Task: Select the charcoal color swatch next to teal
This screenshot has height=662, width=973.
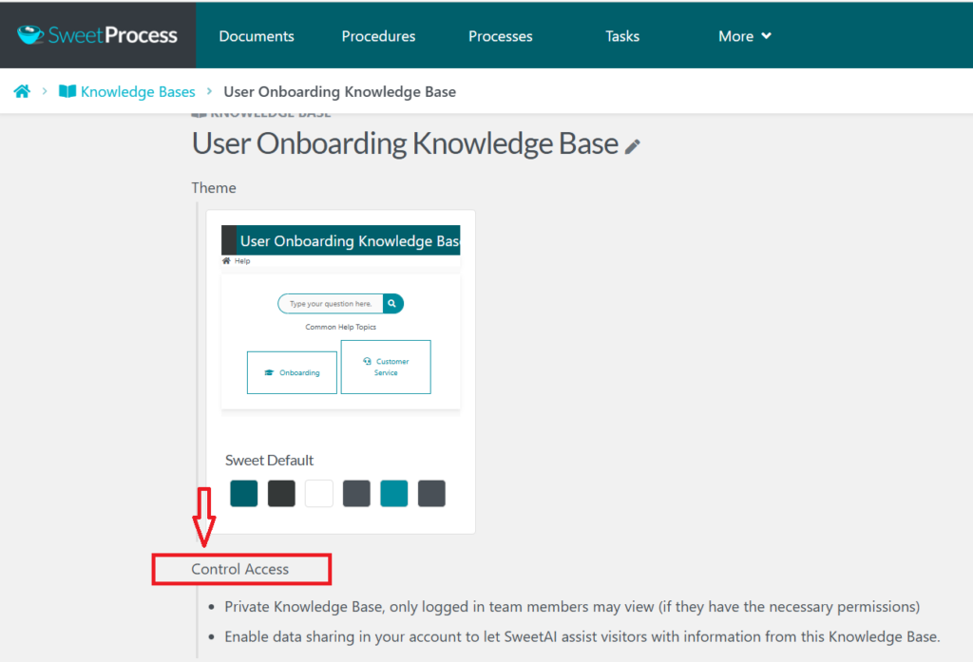Action: 281,493
